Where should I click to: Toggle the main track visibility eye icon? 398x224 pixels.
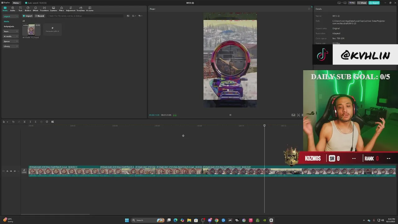click(11, 171)
